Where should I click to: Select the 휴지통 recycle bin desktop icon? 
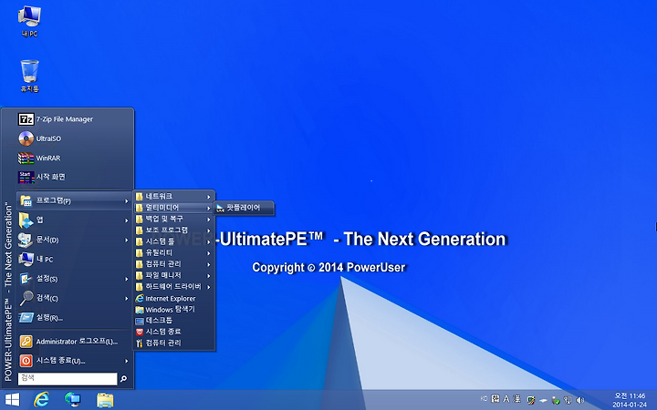(29, 76)
